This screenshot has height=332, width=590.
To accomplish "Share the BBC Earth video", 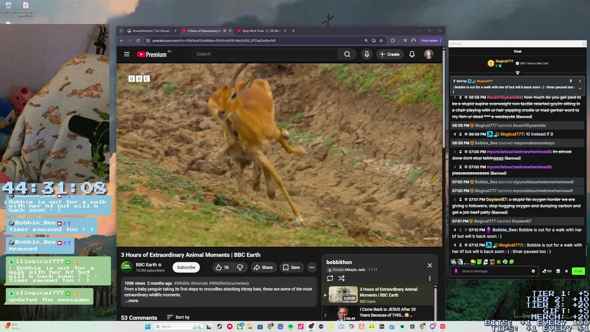I will tap(263, 267).
